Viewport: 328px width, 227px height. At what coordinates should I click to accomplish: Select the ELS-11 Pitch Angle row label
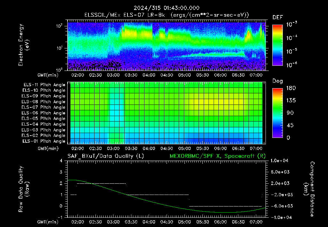tap(44, 85)
